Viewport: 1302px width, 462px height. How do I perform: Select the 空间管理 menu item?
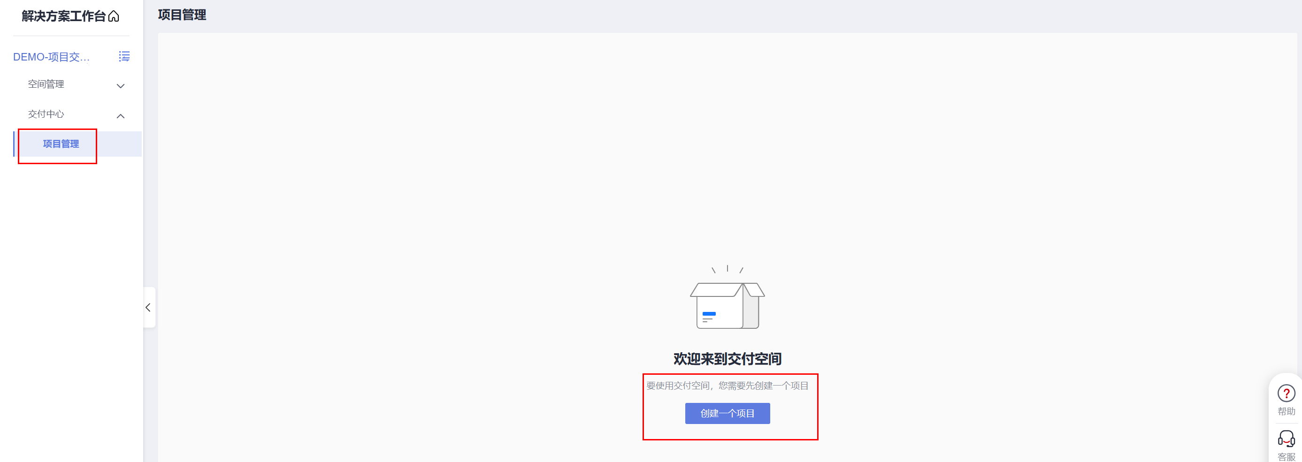click(46, 84)
